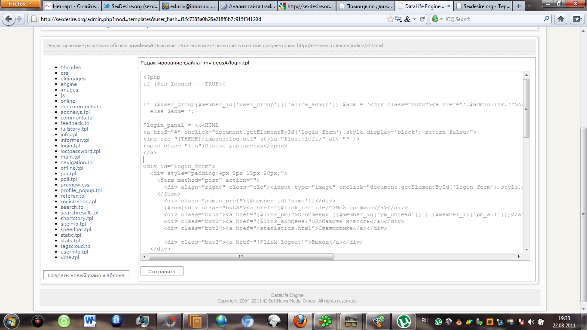Switch to the exlusiv@inbox.ru mail tab
This screenshot has height=330, width=587.
pos(189,6)
